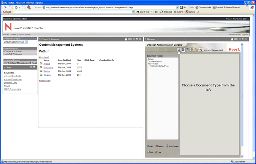Screen dimensions: 256x164
Task: Minimize the Content Browser portlet
Action: point(134,39)
